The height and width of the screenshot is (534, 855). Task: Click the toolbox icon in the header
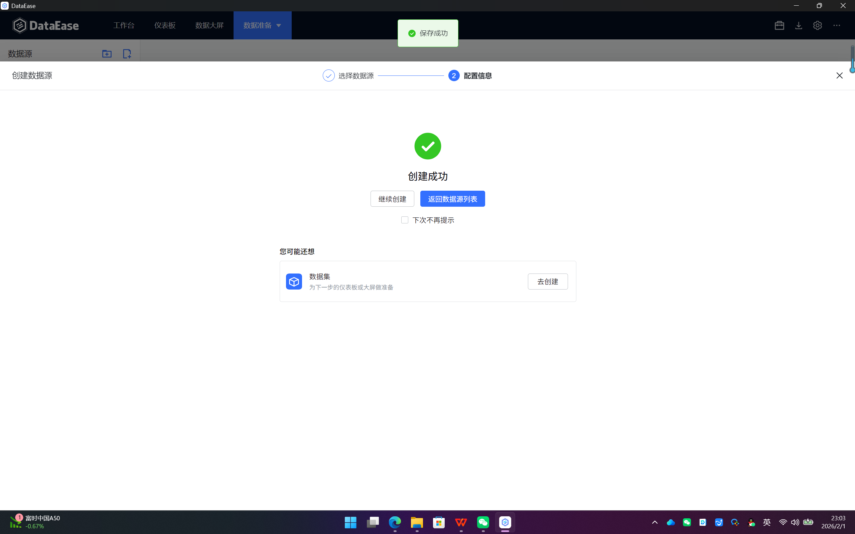pos(779,25)
